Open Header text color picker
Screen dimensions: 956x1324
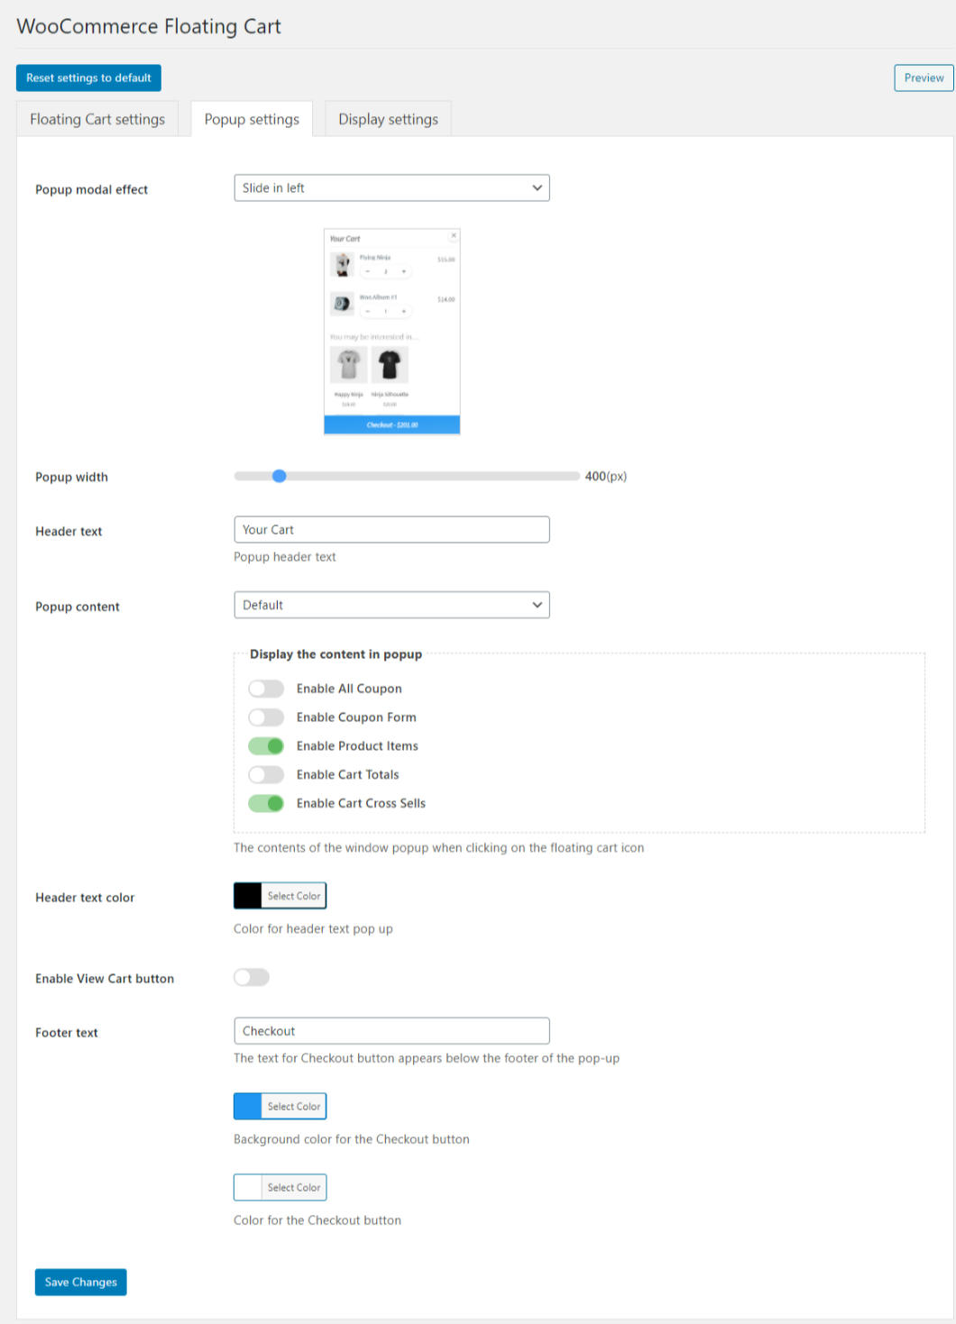click(x=280, y=895)
